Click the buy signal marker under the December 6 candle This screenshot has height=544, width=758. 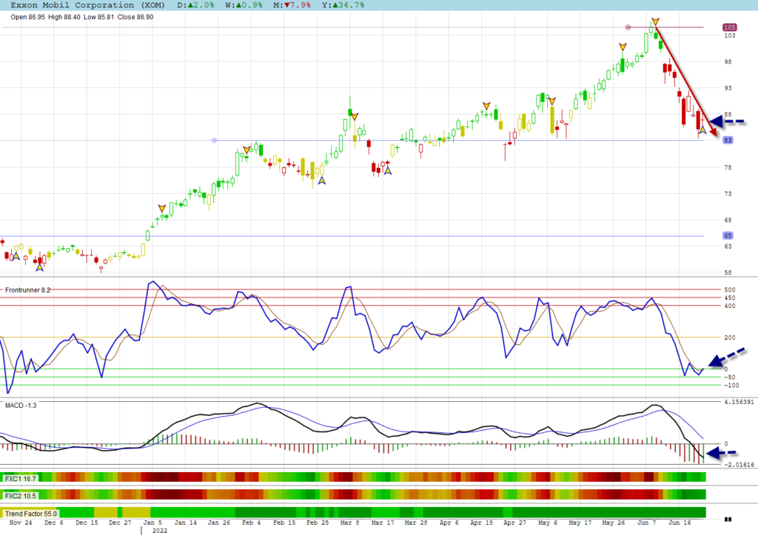[39, 267]
